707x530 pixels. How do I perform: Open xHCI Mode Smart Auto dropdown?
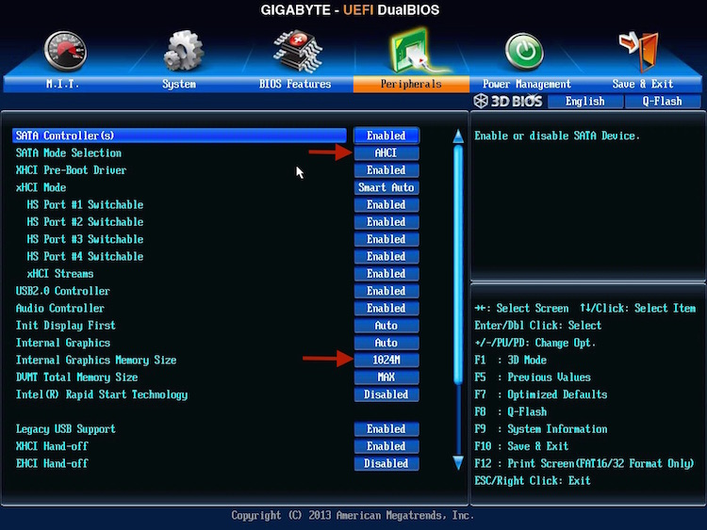point(386,187)
